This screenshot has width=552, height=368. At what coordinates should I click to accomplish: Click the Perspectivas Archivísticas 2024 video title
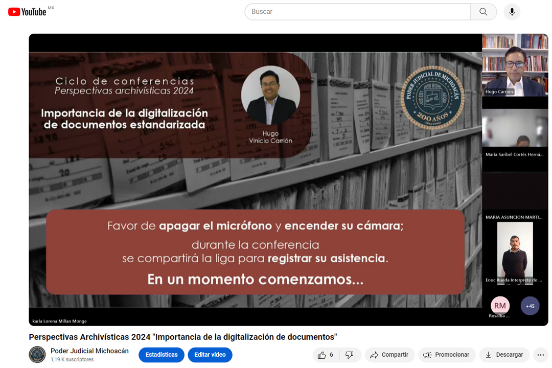(x=182, y=337)
